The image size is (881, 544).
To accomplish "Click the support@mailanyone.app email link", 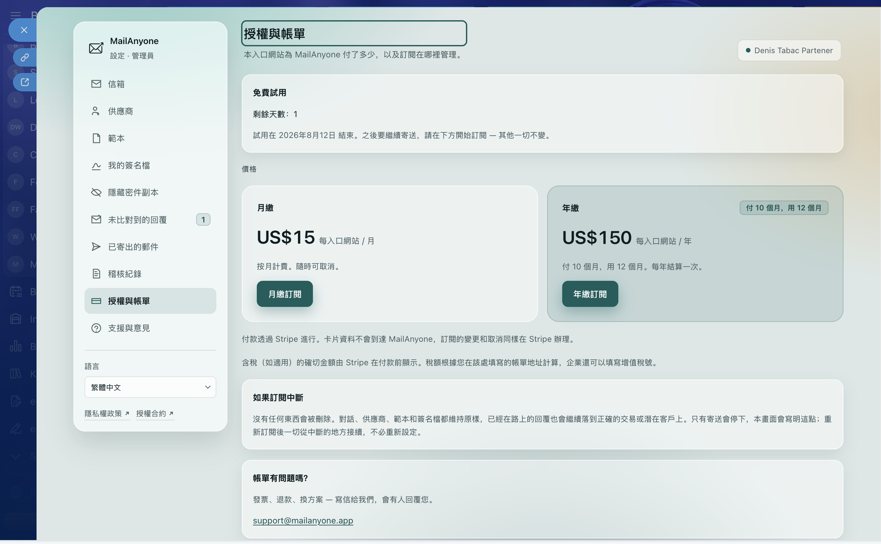I will coord(303,521).
